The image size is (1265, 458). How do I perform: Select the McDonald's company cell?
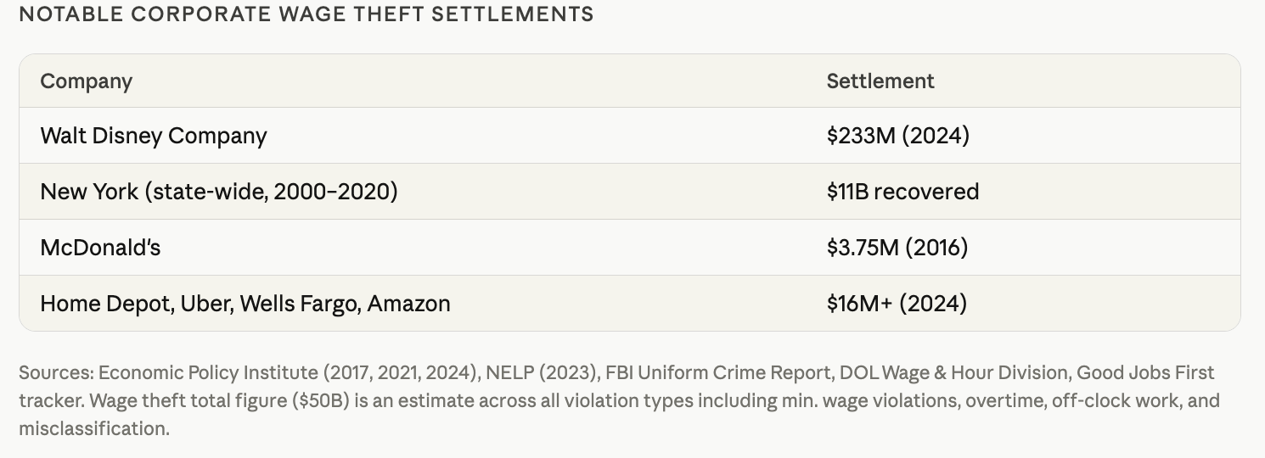100,248
